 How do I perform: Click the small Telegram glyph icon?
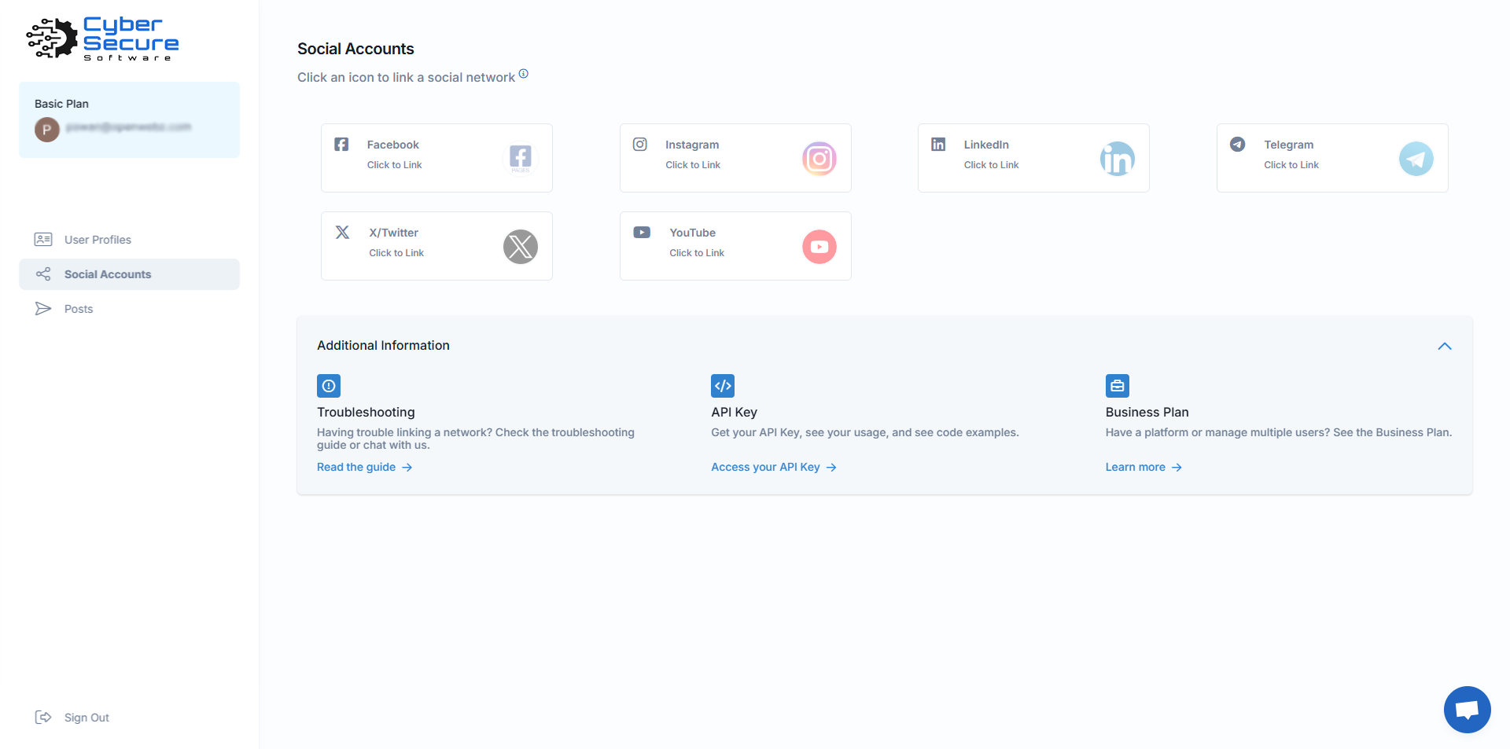[x=1238, y=145]
